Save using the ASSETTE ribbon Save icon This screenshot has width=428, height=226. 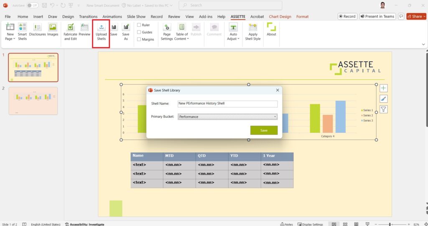114,30
